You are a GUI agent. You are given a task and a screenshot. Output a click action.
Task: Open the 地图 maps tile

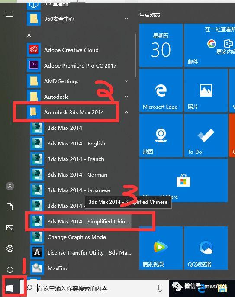pyautogui.click(x=161, y=136)
